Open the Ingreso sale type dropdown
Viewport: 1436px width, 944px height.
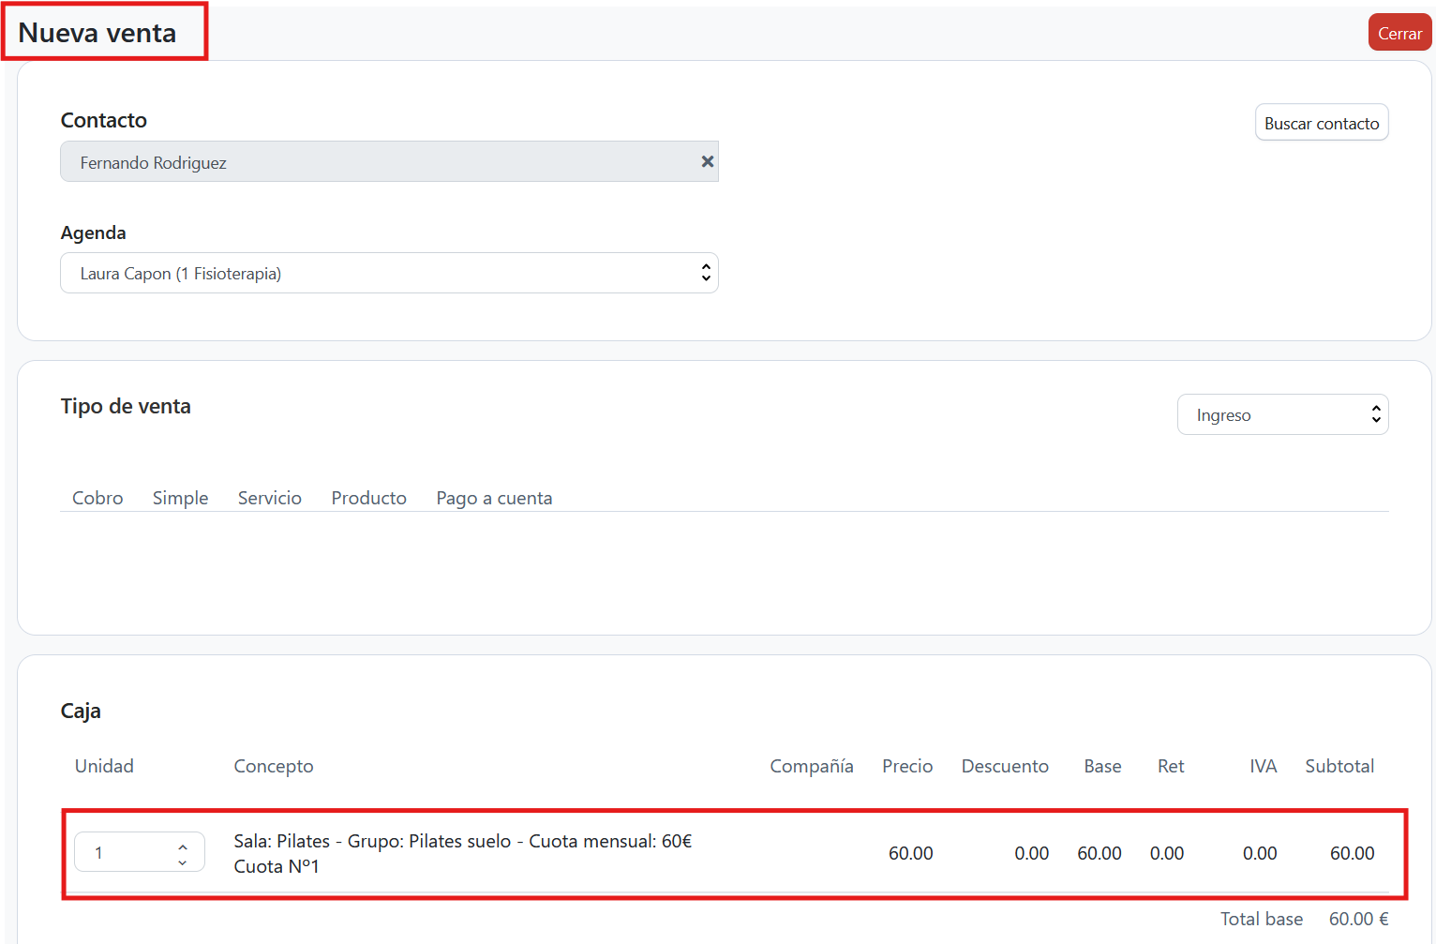point(1282,414)
